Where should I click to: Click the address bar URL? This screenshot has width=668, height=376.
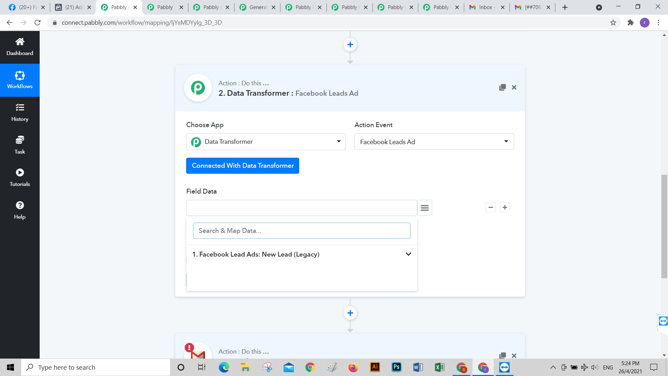tap(142, 23)
